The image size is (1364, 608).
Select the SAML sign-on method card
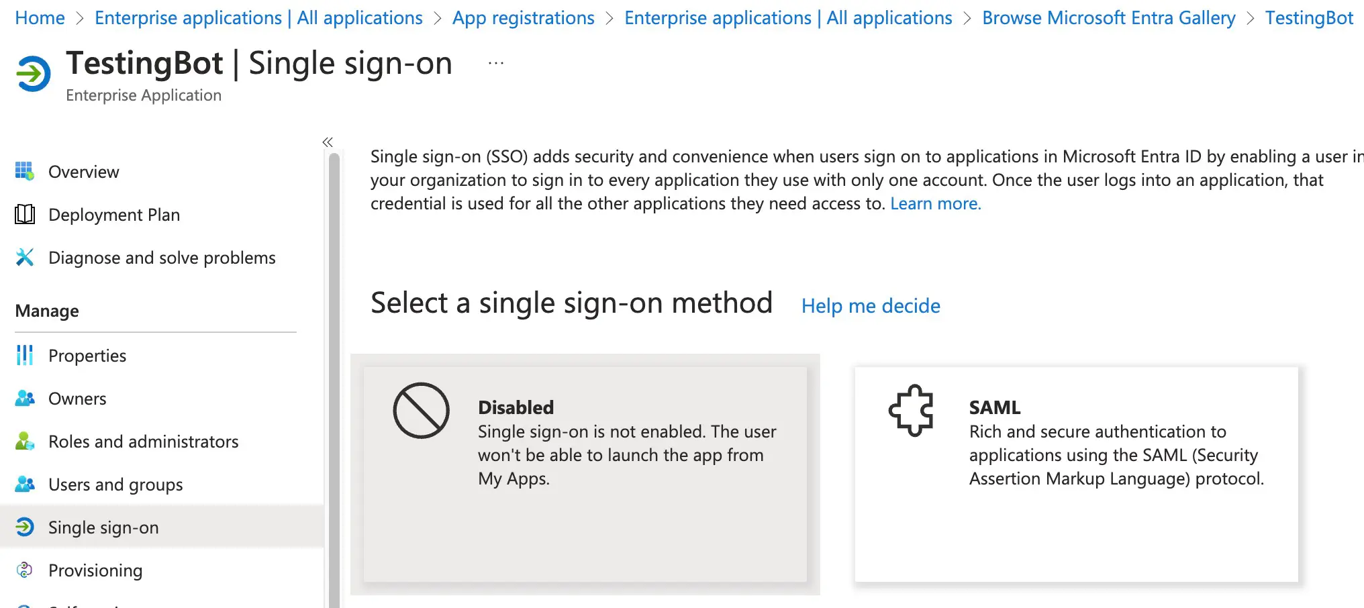click(1077, 474)
